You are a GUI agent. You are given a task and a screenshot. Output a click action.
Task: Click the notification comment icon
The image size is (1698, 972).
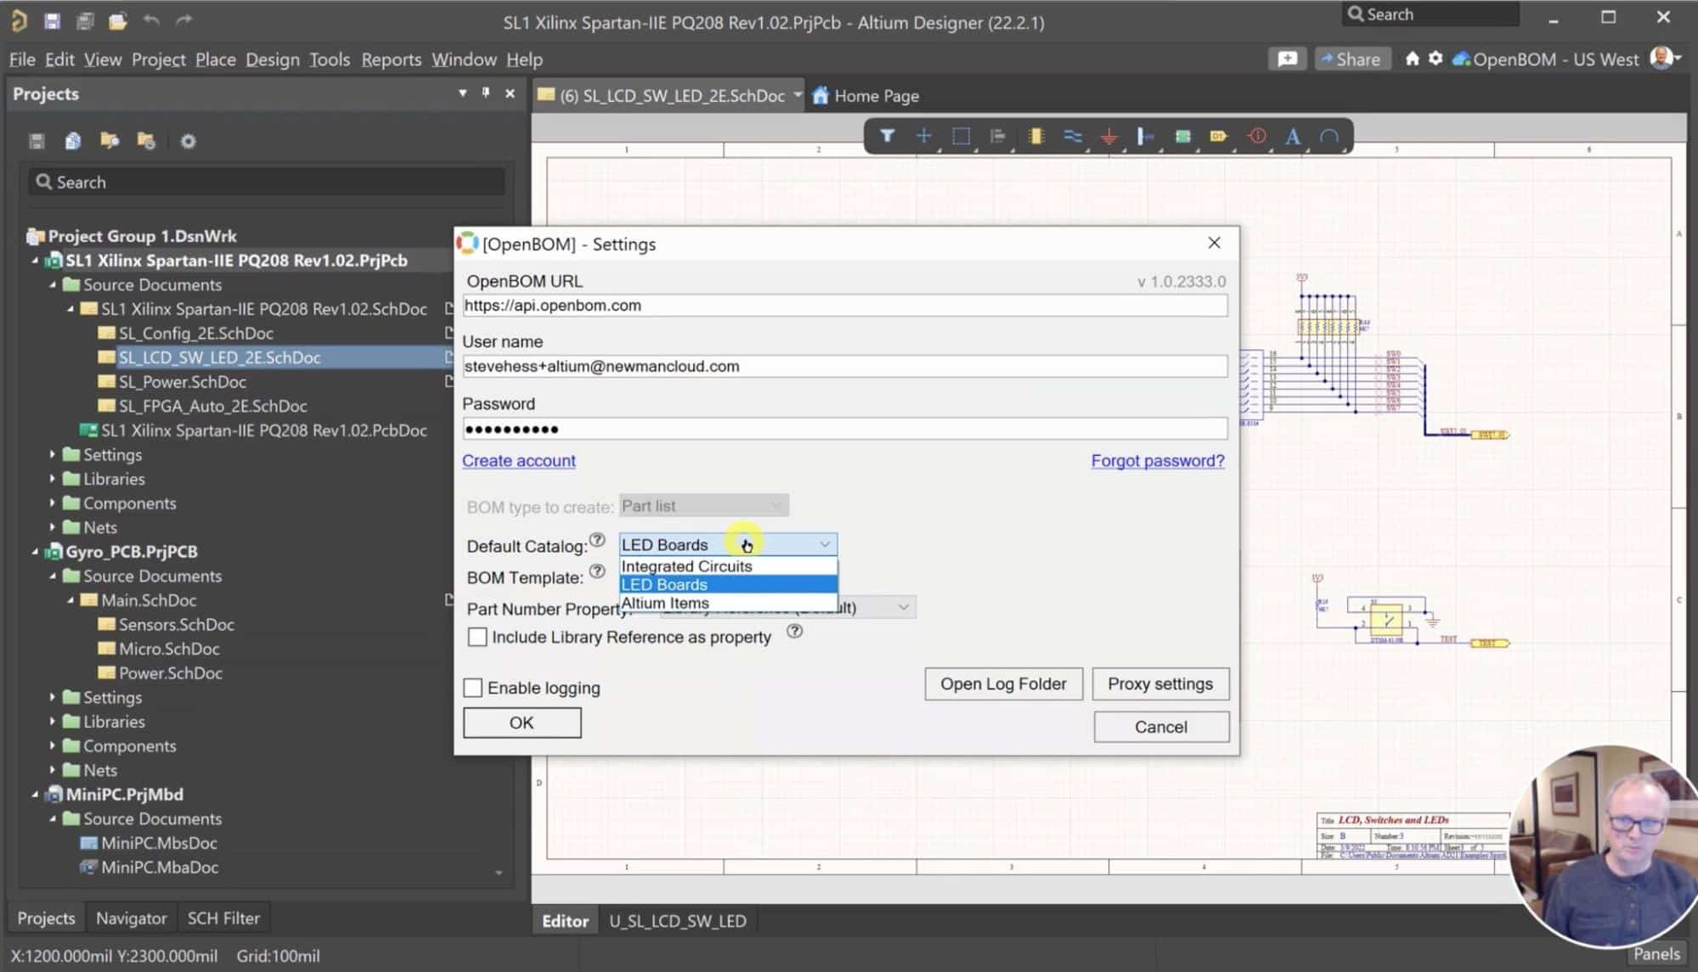[x=1288, y=59]
